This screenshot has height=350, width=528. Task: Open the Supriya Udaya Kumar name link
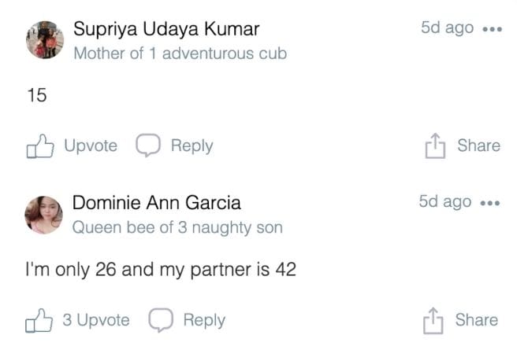click(166, 29)
